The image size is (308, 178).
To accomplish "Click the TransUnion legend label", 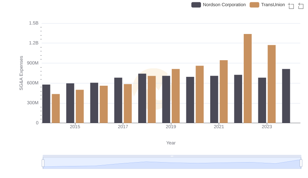I will [x=273, y=5].
